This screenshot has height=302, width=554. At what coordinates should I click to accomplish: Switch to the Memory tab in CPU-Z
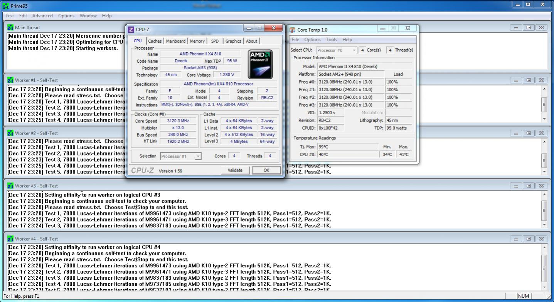tap(197, 41)
